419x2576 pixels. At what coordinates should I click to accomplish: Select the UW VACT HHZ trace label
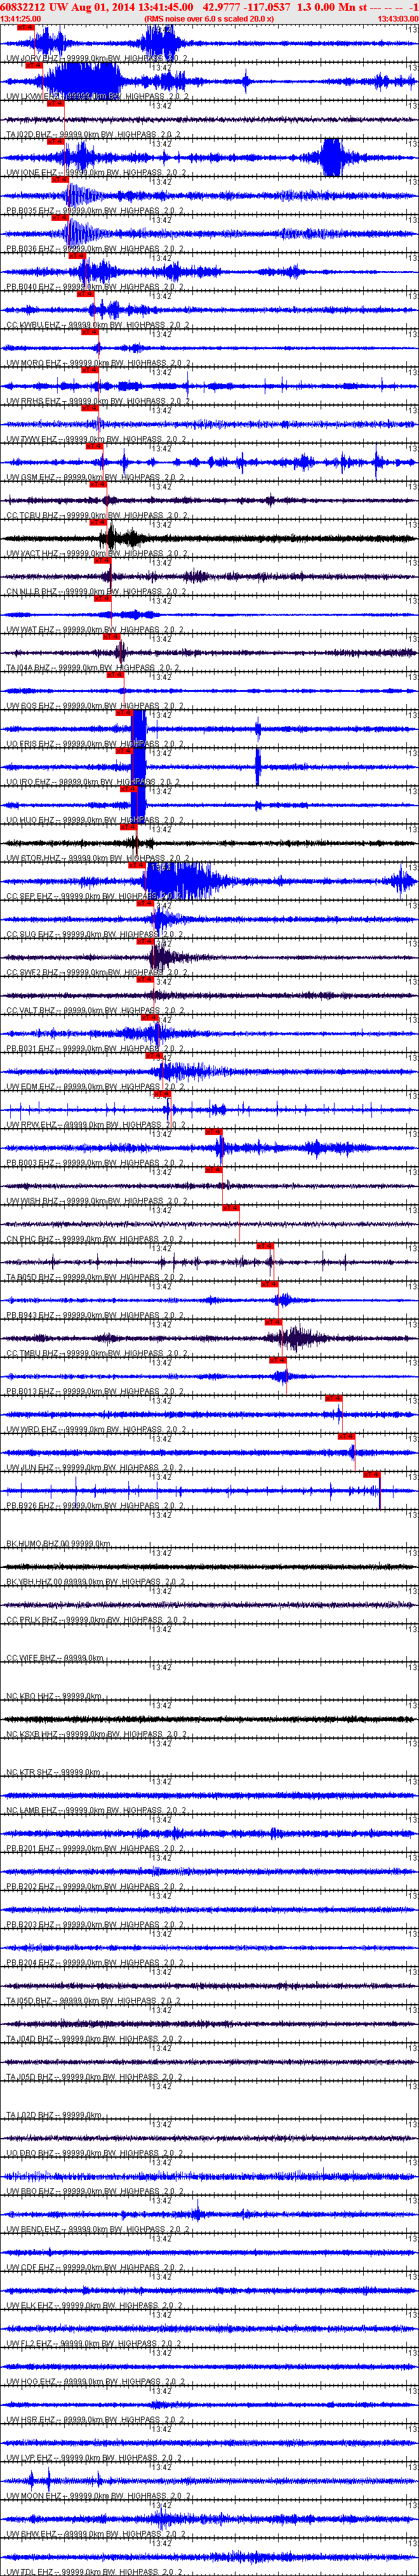pyautogui.click(x=97, y=554)
